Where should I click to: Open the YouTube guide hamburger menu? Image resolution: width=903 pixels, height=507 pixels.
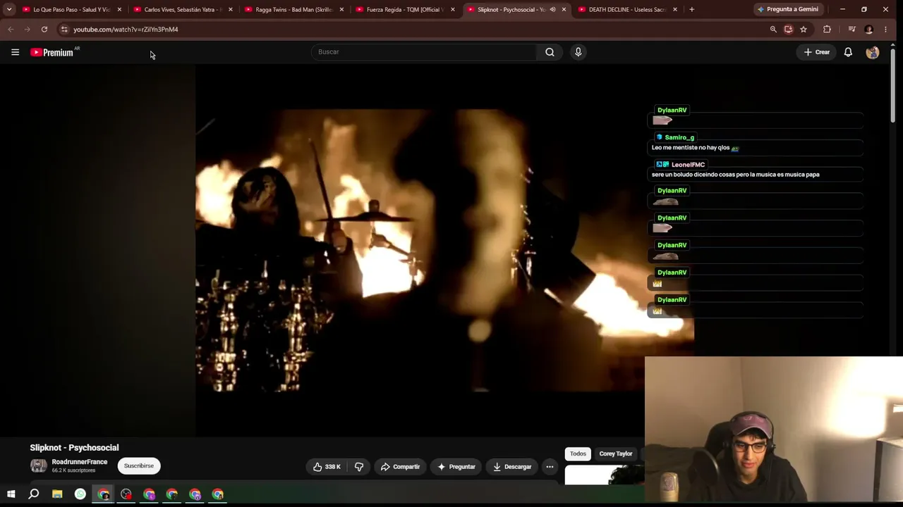(15, 52)
